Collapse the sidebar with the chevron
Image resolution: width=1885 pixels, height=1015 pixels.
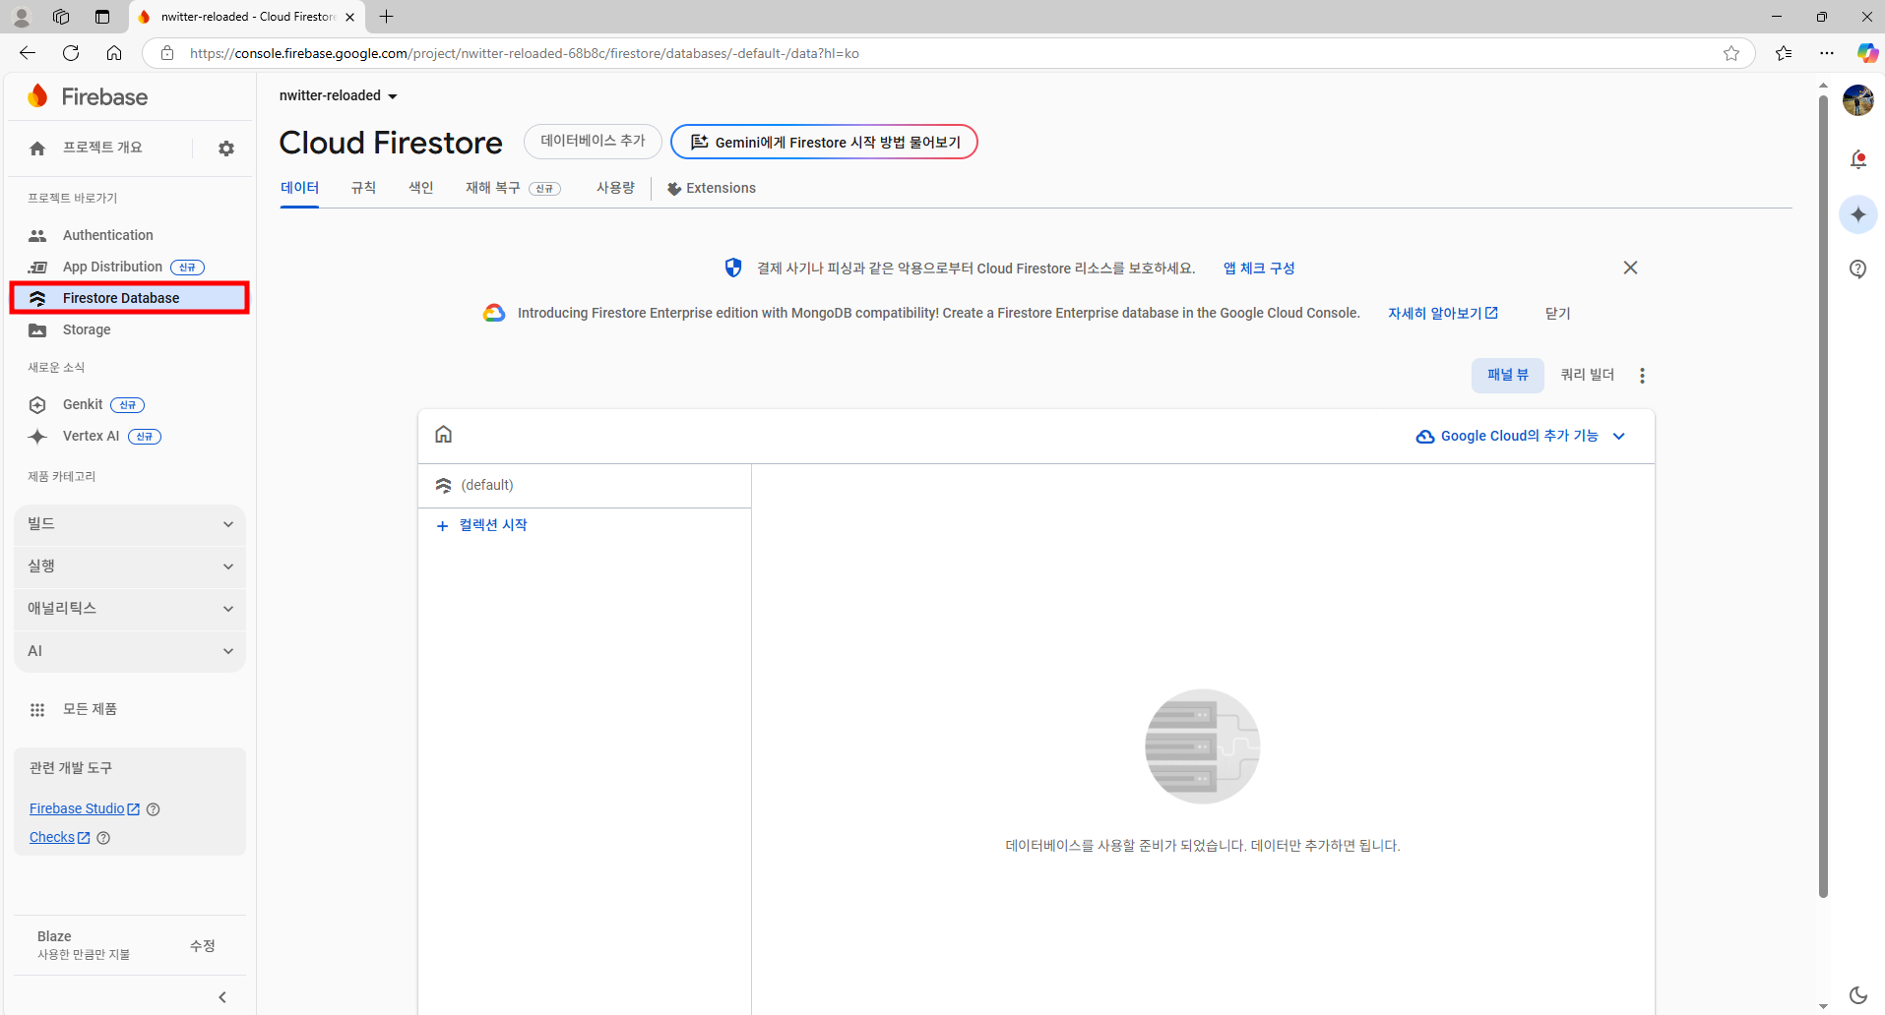(x=222, y=997)
